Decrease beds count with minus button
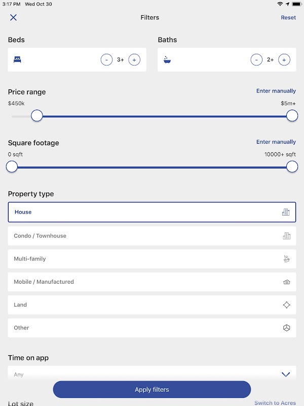304x406 pixels. click(x=106, y=60)
